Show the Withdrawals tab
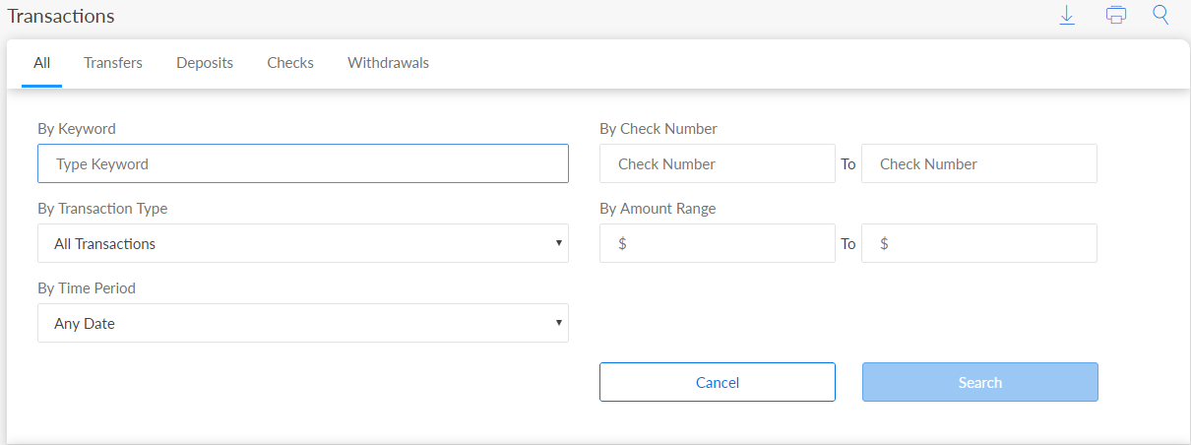 tap(388, 63)
